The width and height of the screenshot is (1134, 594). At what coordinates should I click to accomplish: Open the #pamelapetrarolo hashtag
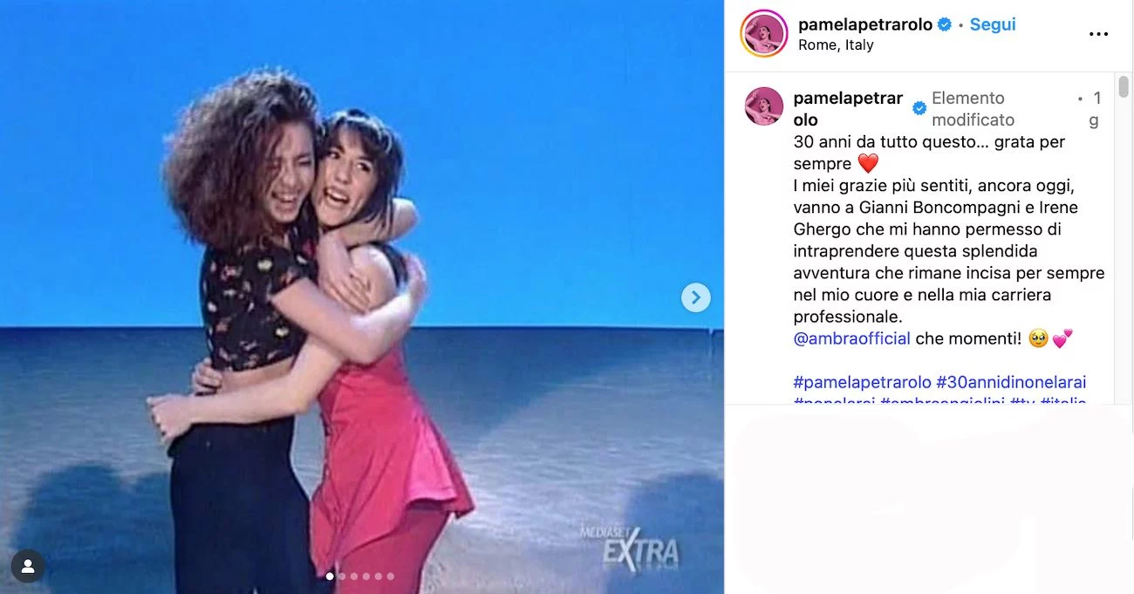tap(863, 382)
